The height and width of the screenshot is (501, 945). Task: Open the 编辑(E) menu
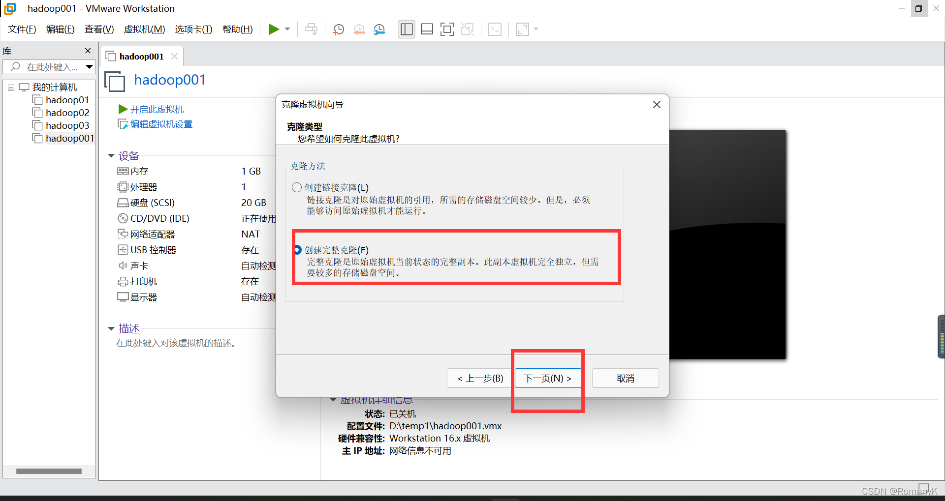point(61,29)
